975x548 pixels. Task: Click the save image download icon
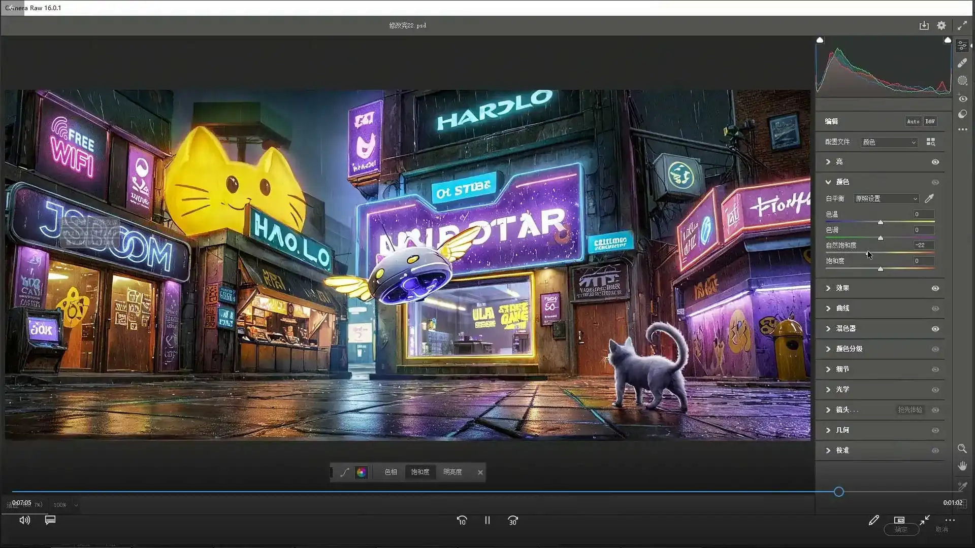point(924,25)
